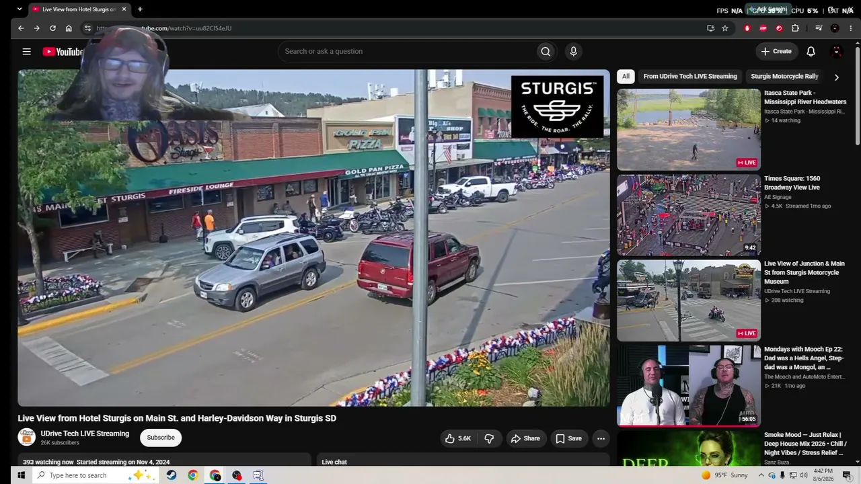Select the All filter chip

coord(626,77)
